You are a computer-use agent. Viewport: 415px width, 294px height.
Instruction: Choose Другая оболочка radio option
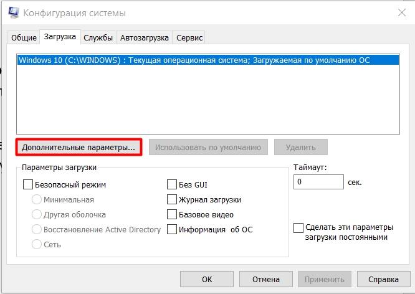(37, 214)
